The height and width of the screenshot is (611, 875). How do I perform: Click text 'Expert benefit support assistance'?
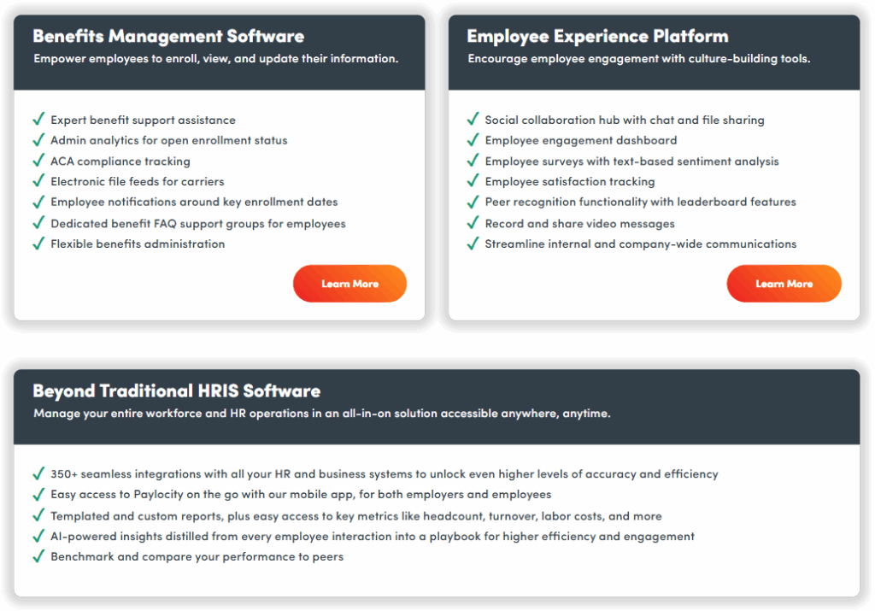(x=143, y=120)
